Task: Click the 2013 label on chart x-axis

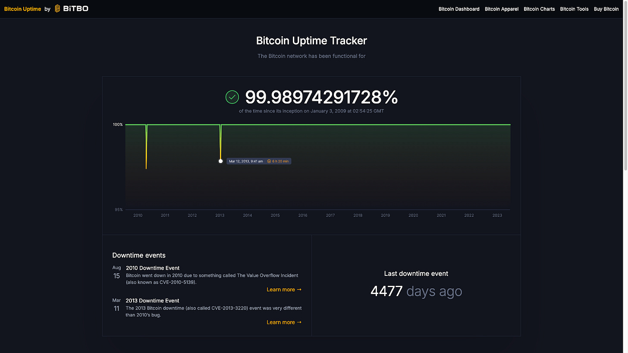Action: [x=220, y=215]
